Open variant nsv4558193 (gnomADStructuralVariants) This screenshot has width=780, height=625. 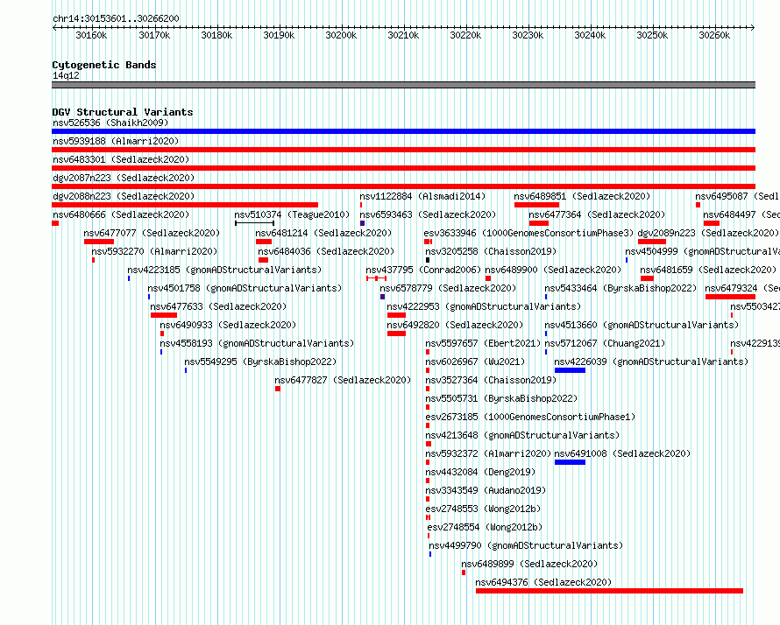point(257,343)
